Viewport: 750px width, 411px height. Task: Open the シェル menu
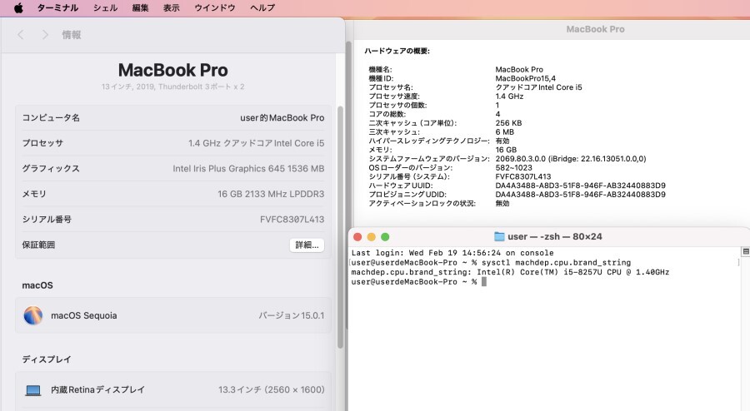click(x=105, y=7)
